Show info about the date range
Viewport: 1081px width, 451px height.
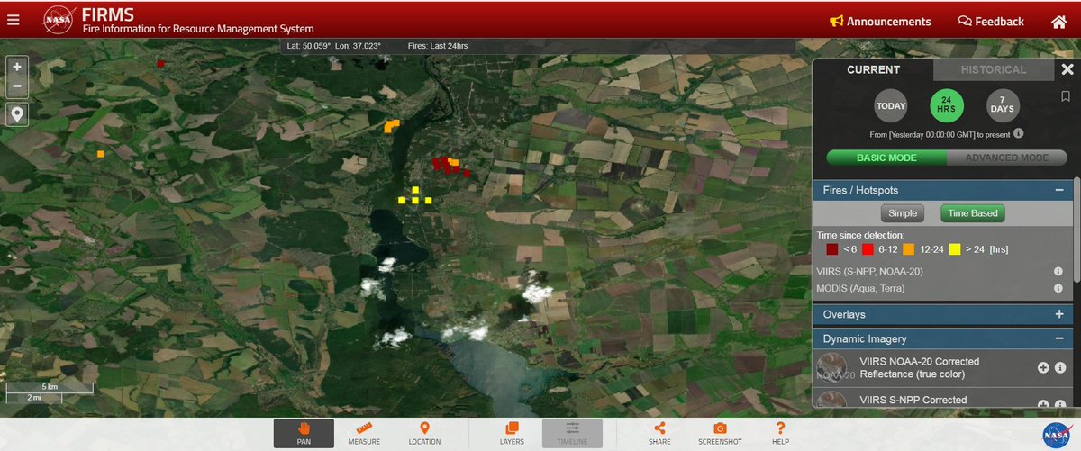click(x=1018, y=133)
